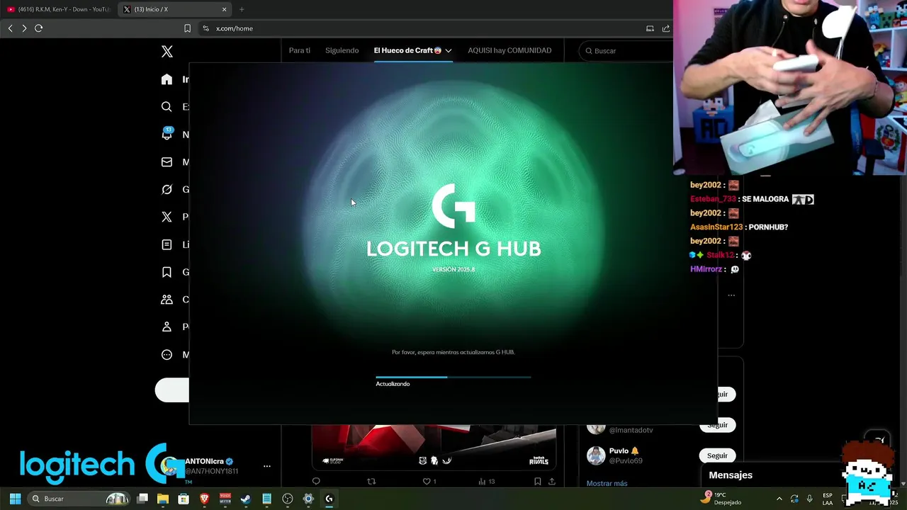
Task: Open Voicemeeter taskbar icon
Action: pyautogui.click(x=225, y=499)
